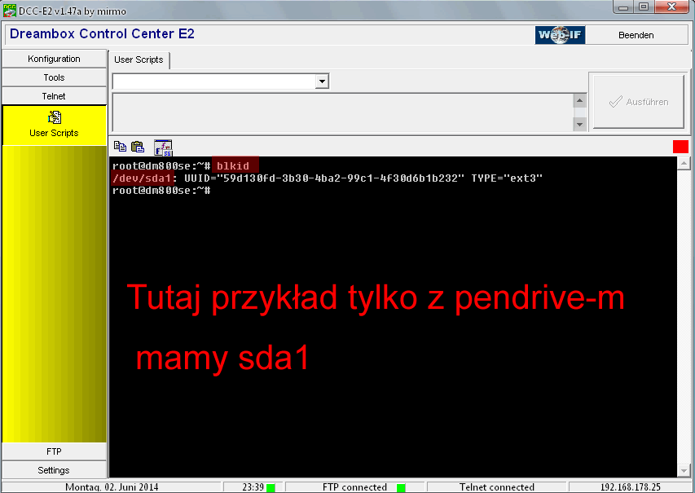Open the FTP section in sidebar
The width and height of the screenshot is (695, 493).
(x=54, y=451)
